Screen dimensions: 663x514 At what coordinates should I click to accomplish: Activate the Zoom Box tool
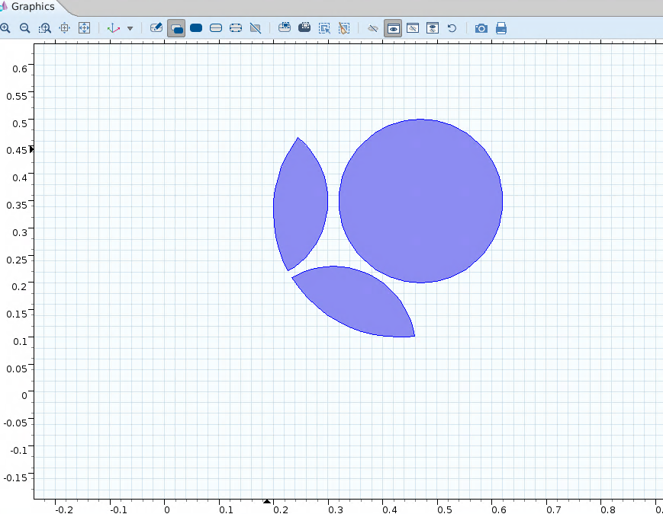click(45, 28)
